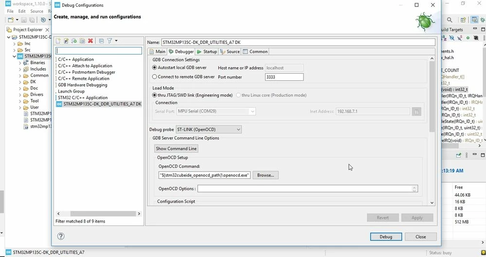486x257 pixels.
Task: Select Connect to remote GDB server
Action: click(183, 76)
